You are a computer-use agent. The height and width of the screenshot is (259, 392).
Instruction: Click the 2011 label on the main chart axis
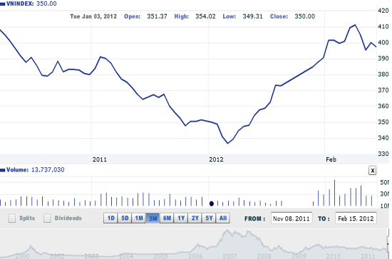(100, 159)
